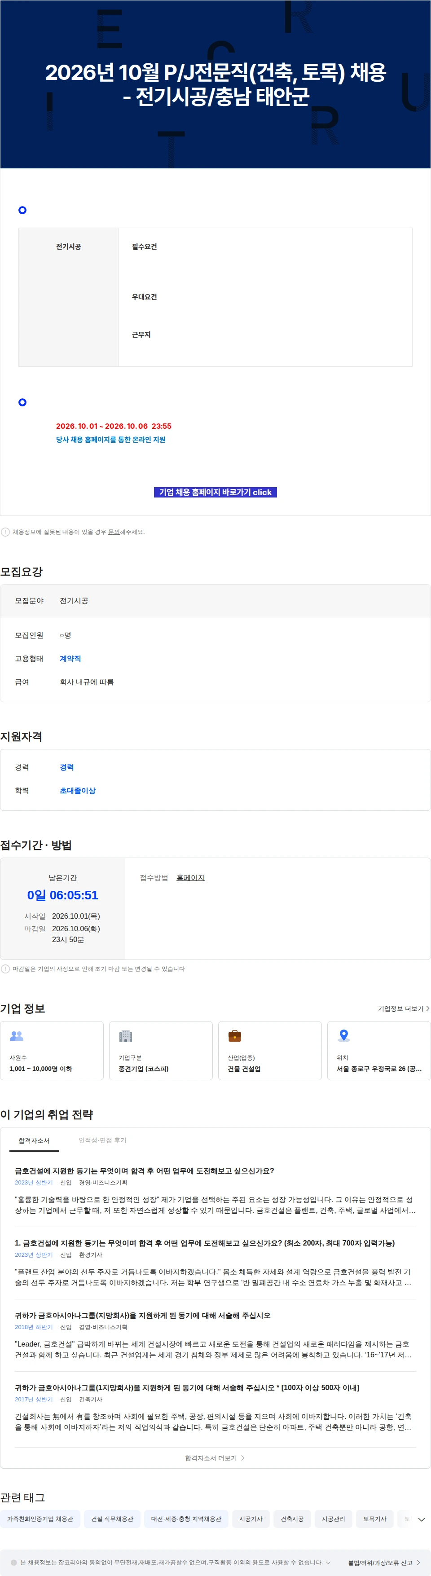Screen dimensions: 431x1576
Task: Click the 건물 건설업 industry card
Action: coord(270,1051)
